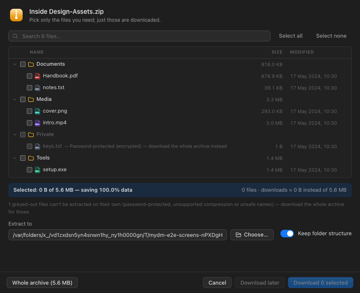Click the keys.txt checkbox
Viewport: 360px width, 293px height.
click(x=29, y=146)
